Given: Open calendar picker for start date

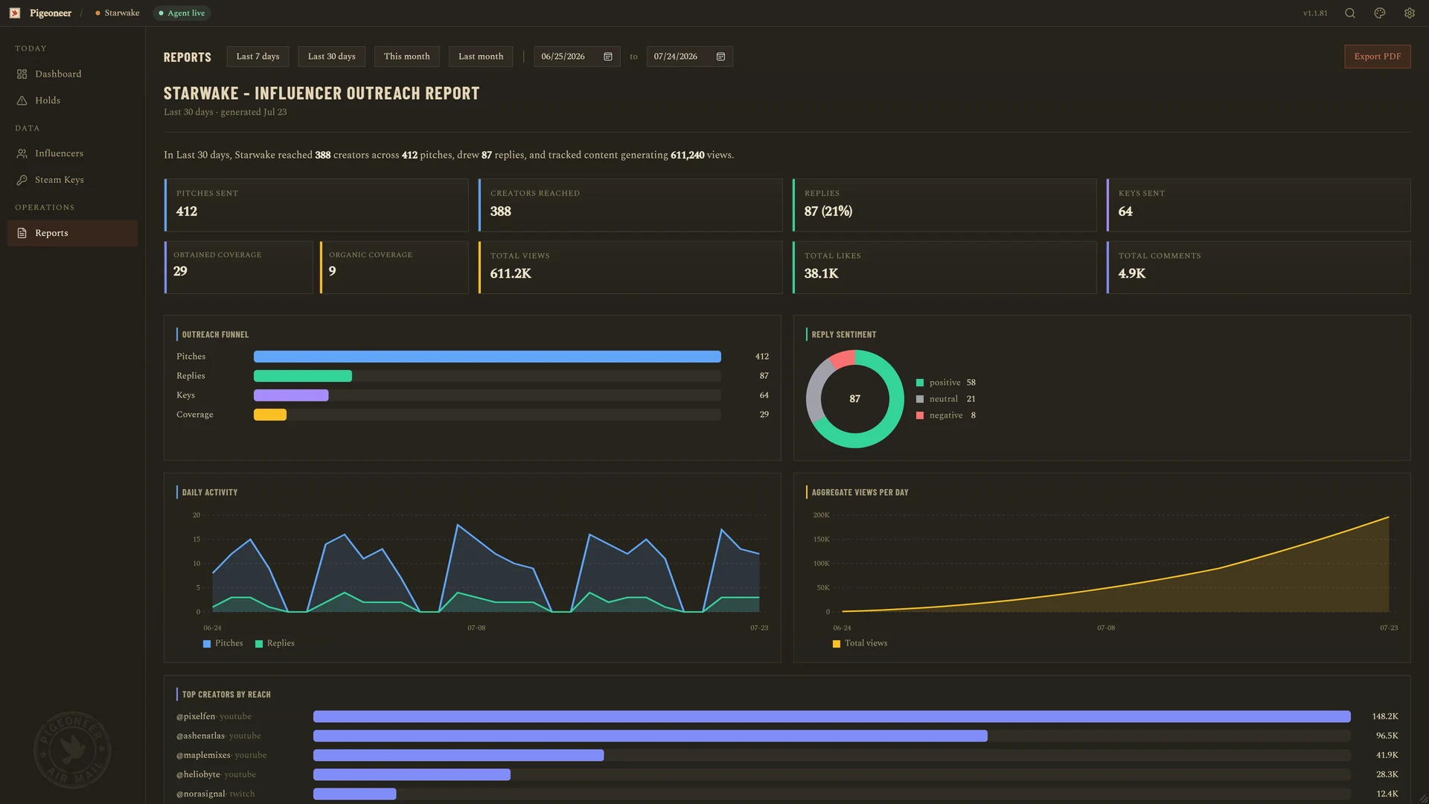Looking at the screenshot, I should coord(608,57).
